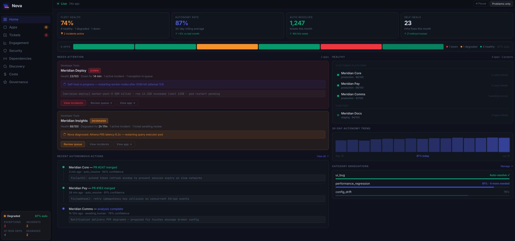
Task: Click the Costs dollar icon in sidebar
Action: pos(5,74)
